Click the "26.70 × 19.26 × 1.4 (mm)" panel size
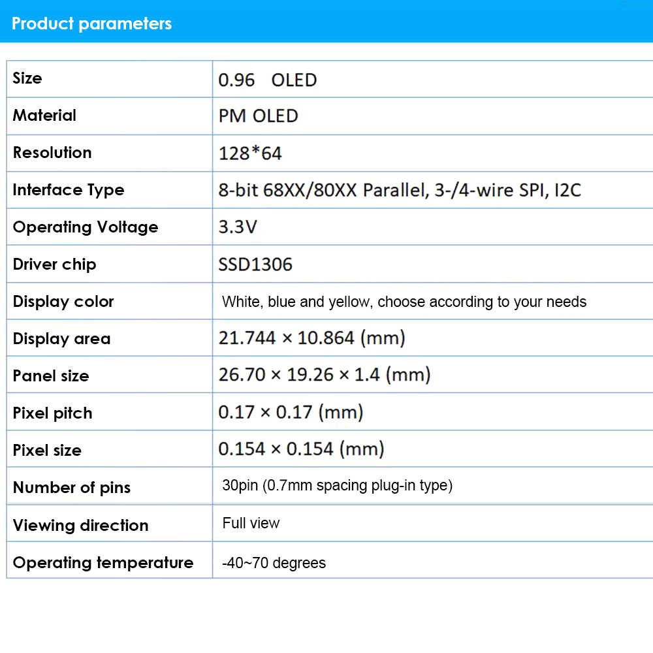Image resolution: width=653 pixels, height=653 pixels. [325, 375]
